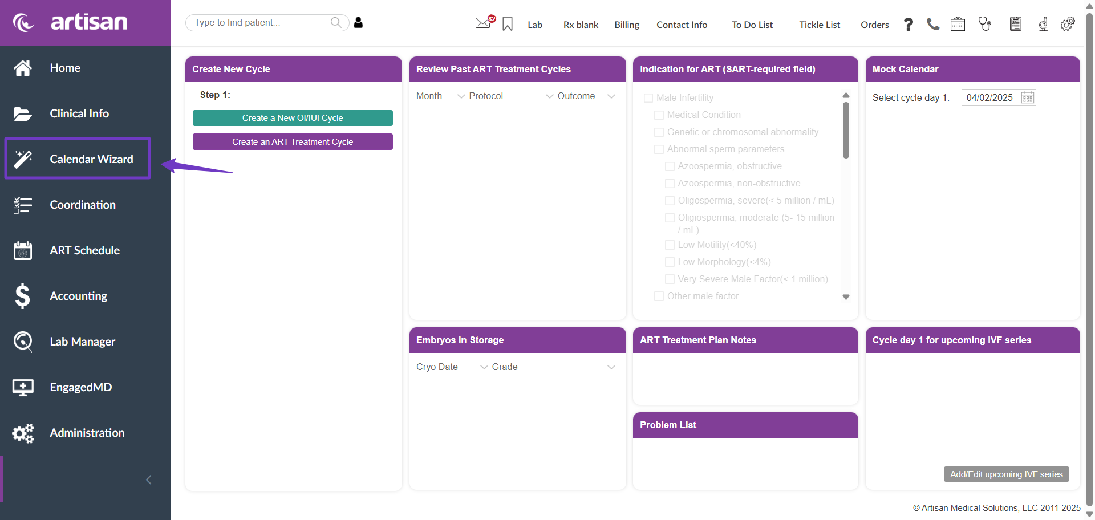
Task: Click the patient silhouette icon beside search
Action: pos(358,22)
